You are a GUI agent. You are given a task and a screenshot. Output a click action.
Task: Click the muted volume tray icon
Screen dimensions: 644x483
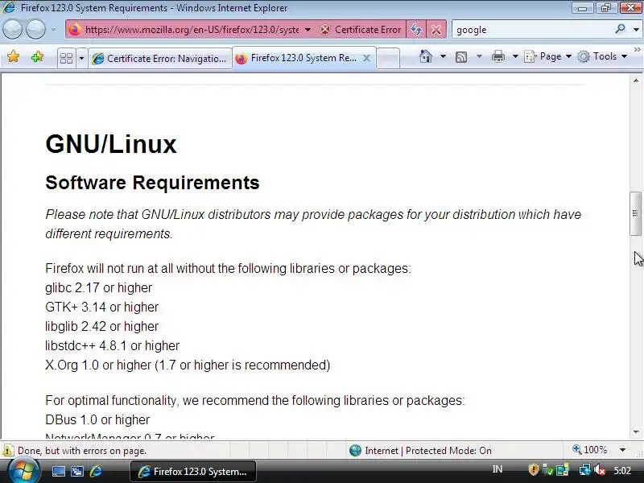click(x=600, y=469)
